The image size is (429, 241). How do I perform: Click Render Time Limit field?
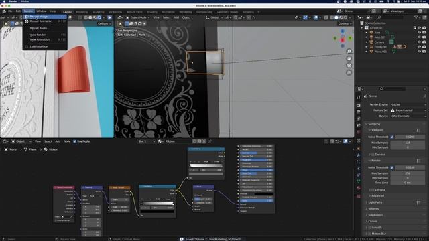tap(408, 183)
